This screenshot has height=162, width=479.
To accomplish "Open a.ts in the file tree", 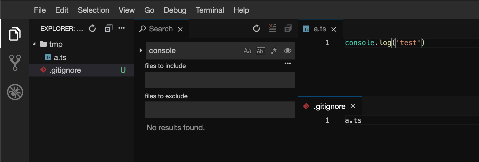I will (60, 57).
